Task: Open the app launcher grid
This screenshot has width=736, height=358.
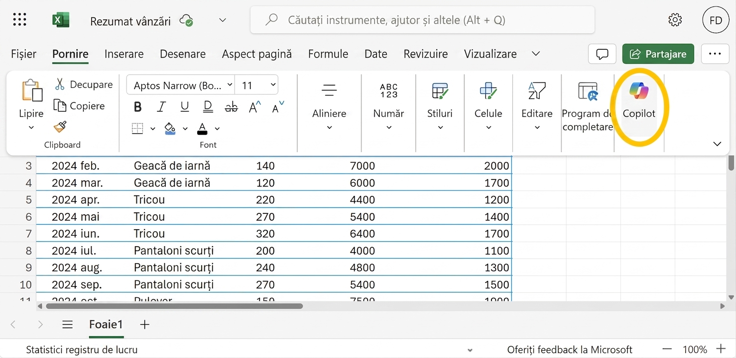Action: pyautogui.click(x=19, y=20)
